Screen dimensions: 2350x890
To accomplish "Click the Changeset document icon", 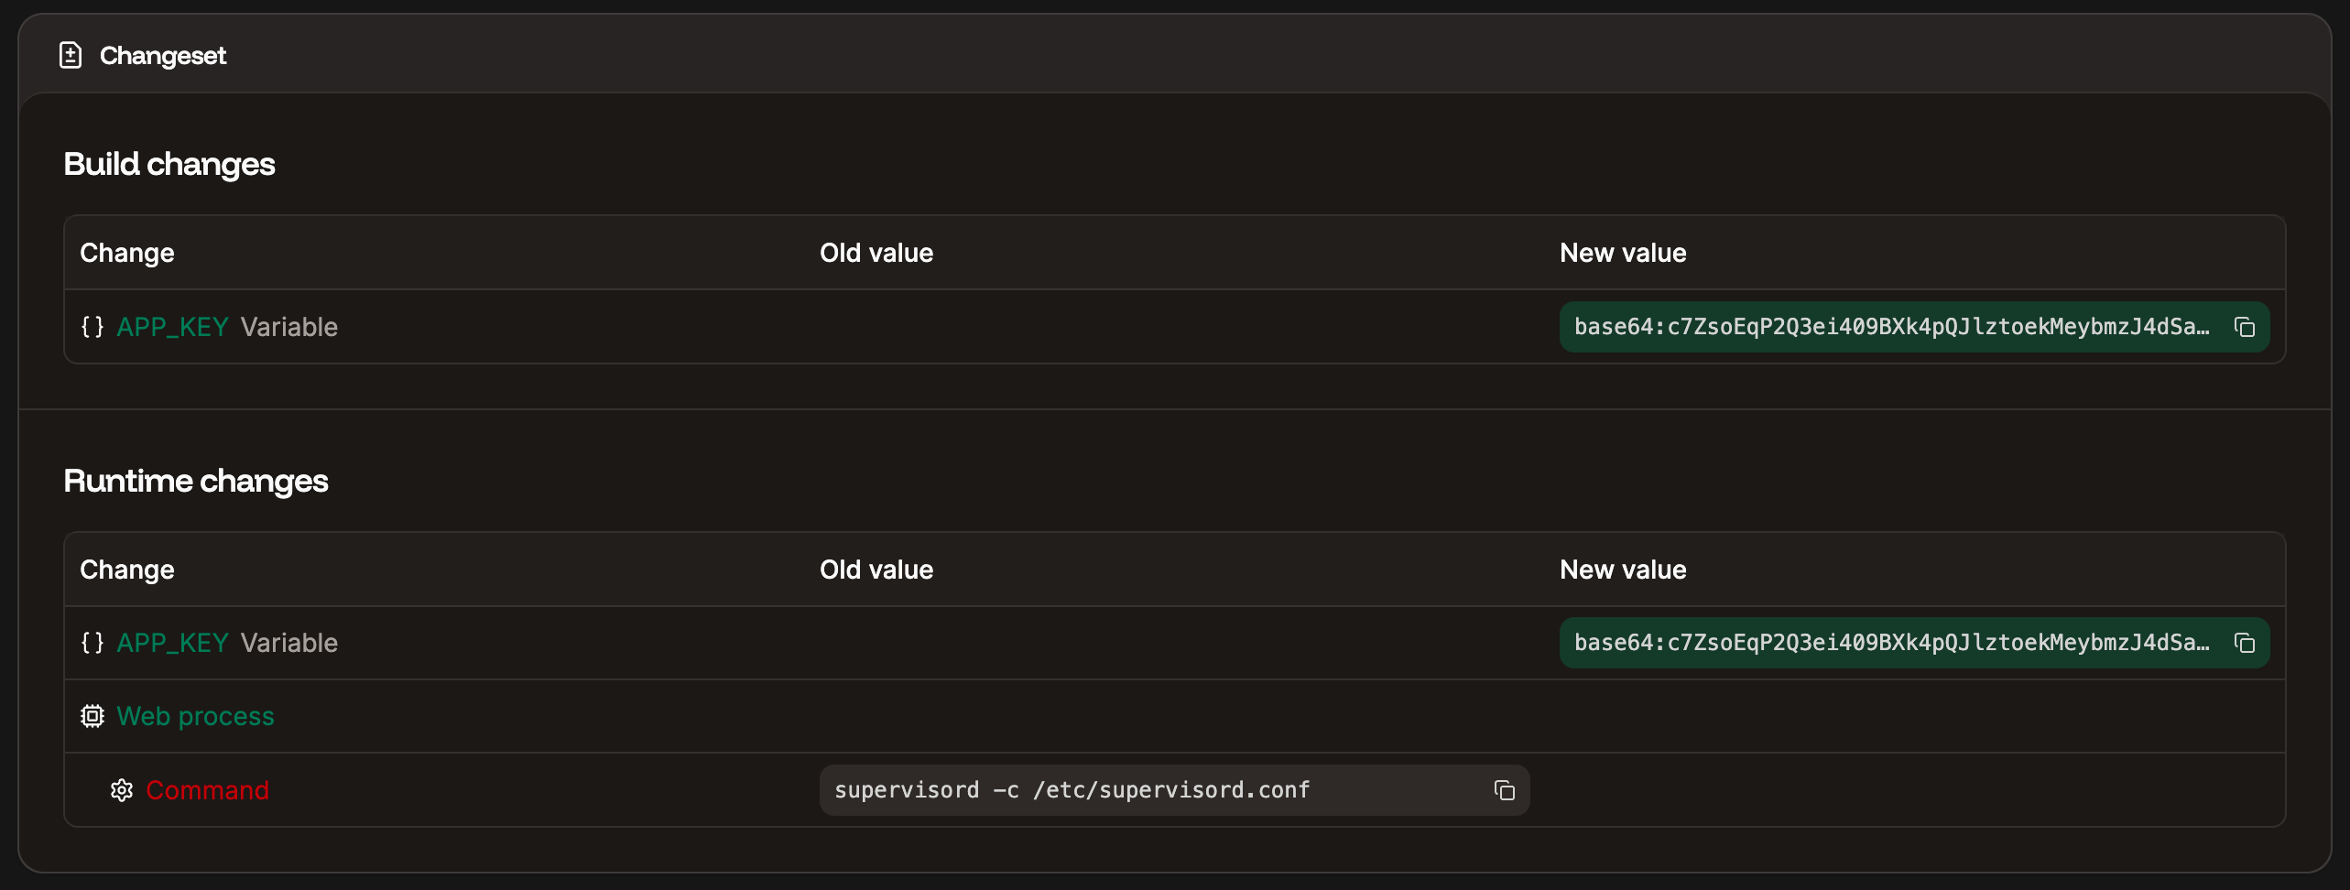I will 71,55.
